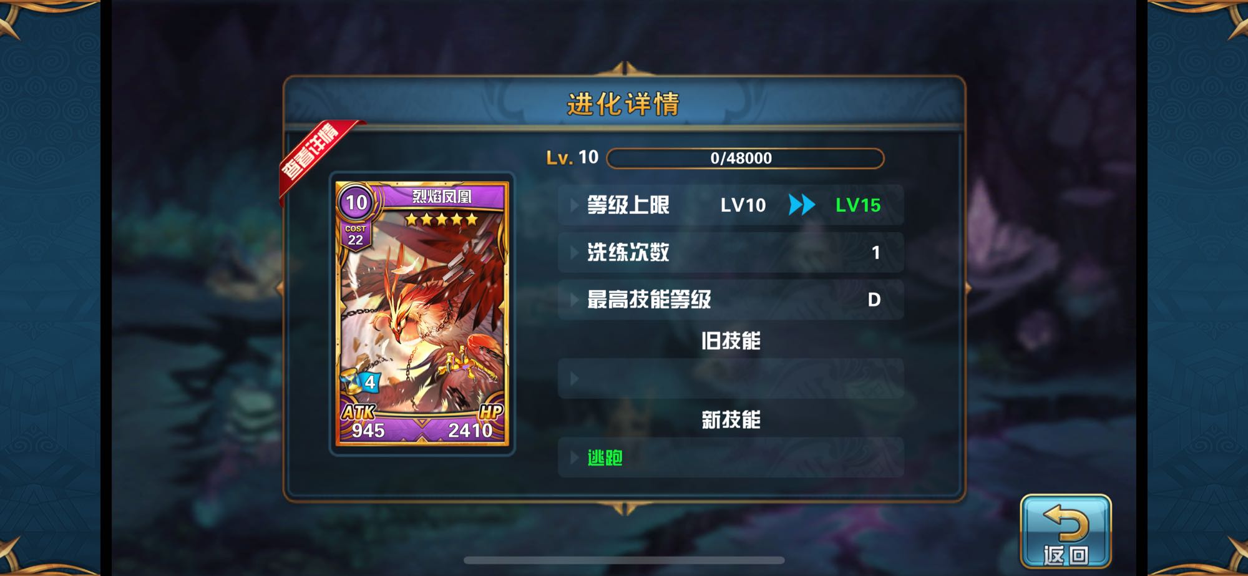Viewport: 1248px width, 576px height.
Task: Select the 烈焰凤凰 card artwork
Action: coord(422,314)
